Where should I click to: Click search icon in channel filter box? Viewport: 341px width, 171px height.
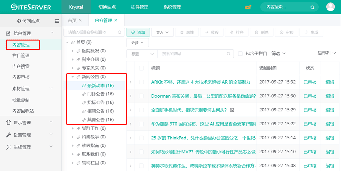120,32
